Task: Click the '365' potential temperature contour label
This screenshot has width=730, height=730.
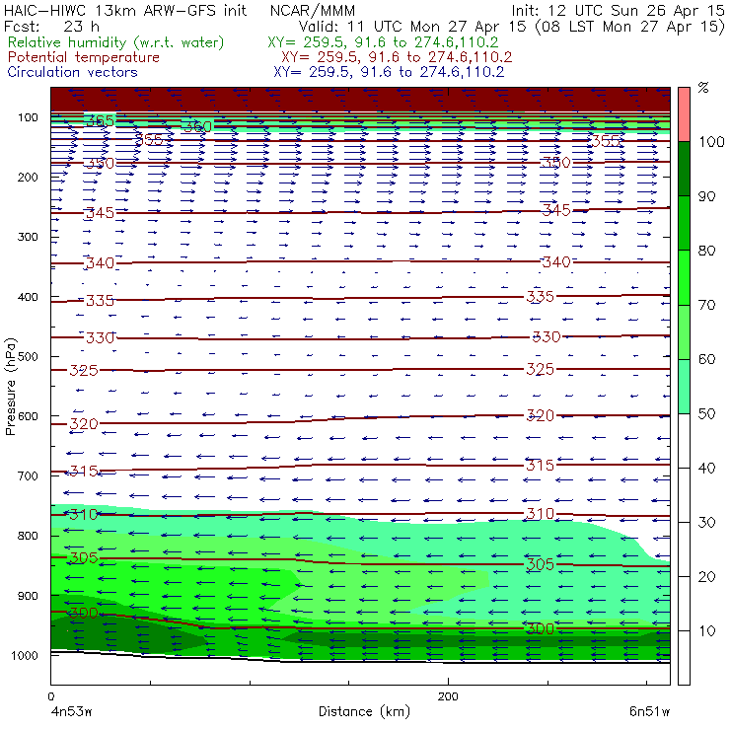Action: [x=100, y=121]
